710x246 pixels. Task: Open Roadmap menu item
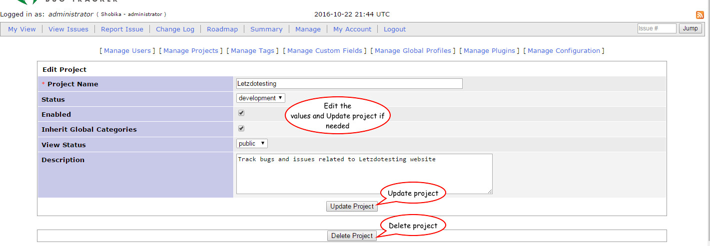coord(222,29)
